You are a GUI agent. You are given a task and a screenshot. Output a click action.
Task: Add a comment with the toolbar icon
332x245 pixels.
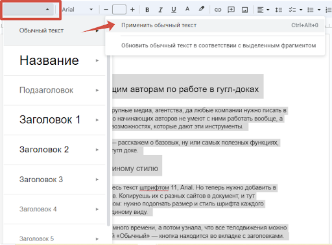coord(231,10)
